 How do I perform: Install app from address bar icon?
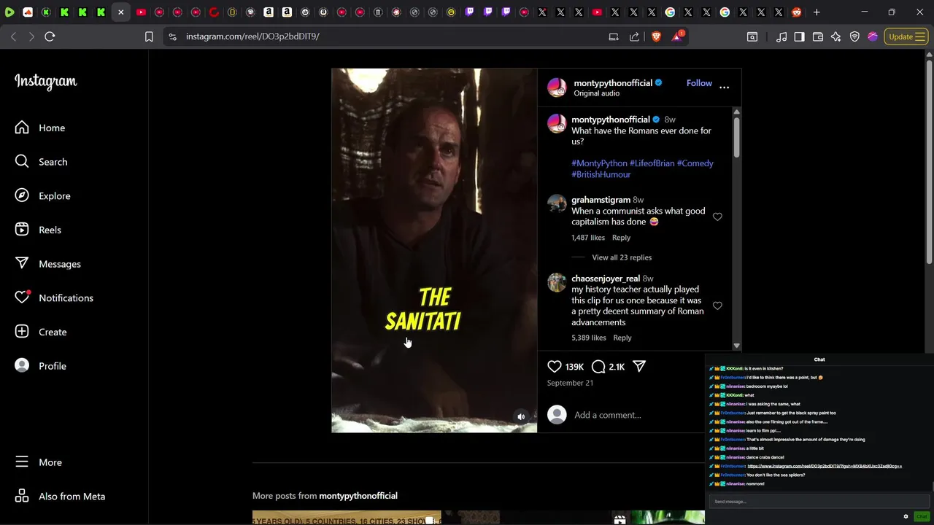[x=614, y=36]
